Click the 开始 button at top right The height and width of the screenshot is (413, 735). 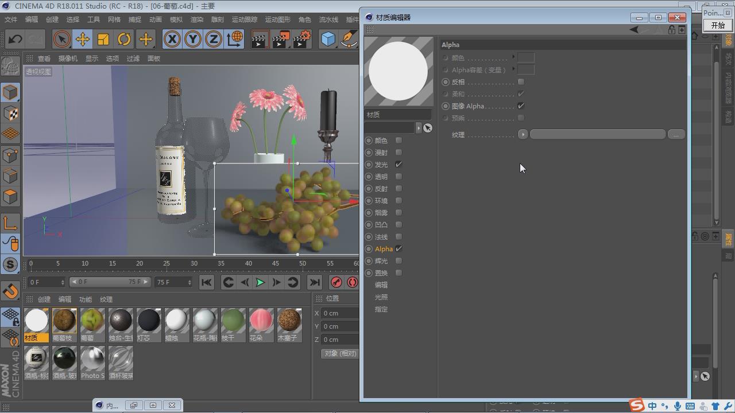coord(718,25)
